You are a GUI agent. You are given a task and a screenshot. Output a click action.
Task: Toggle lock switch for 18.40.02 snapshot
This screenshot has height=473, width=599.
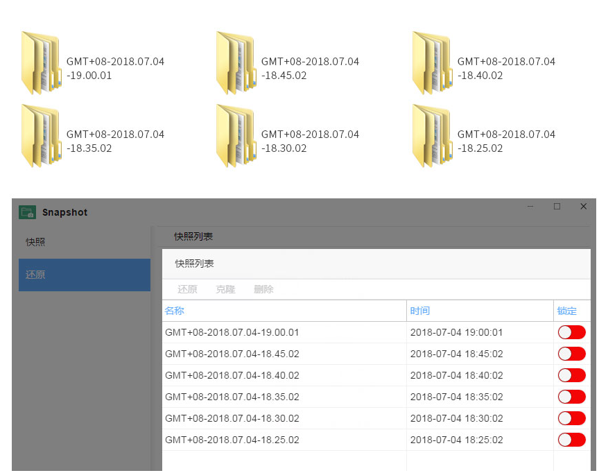tap(571, 375)
